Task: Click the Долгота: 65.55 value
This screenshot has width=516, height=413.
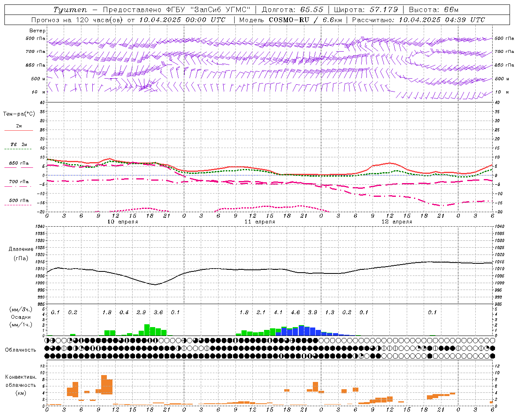Action: point(293,10)
